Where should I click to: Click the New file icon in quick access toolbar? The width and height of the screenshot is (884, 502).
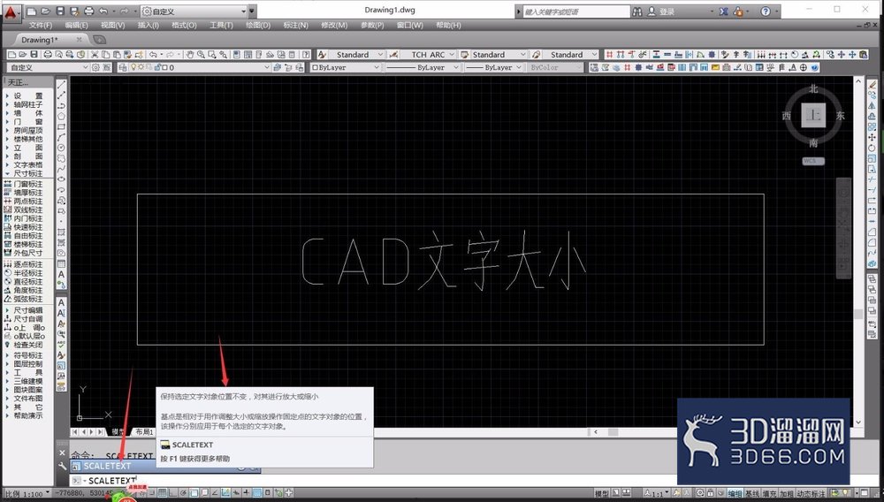(x=32, y=11)
